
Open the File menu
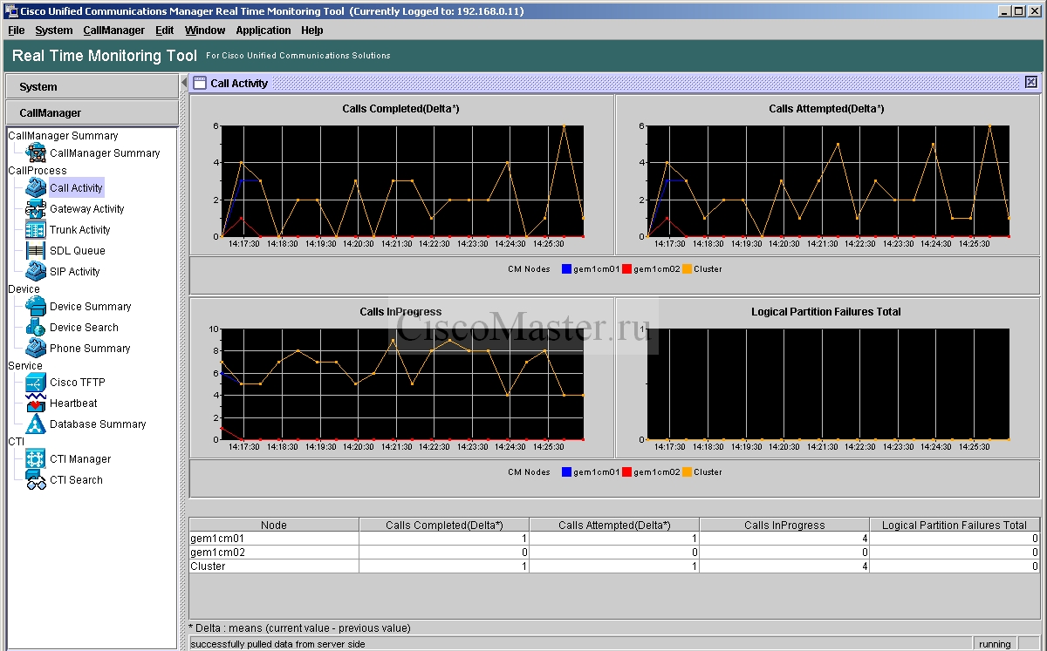[17, 31]
